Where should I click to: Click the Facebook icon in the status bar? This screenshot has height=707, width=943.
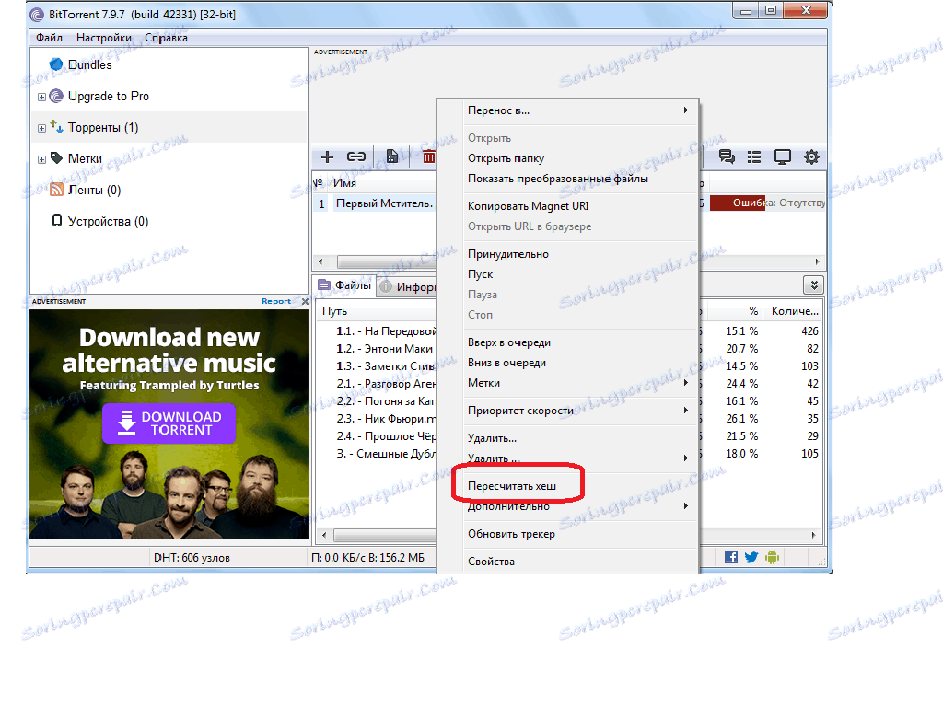[730, 557]
